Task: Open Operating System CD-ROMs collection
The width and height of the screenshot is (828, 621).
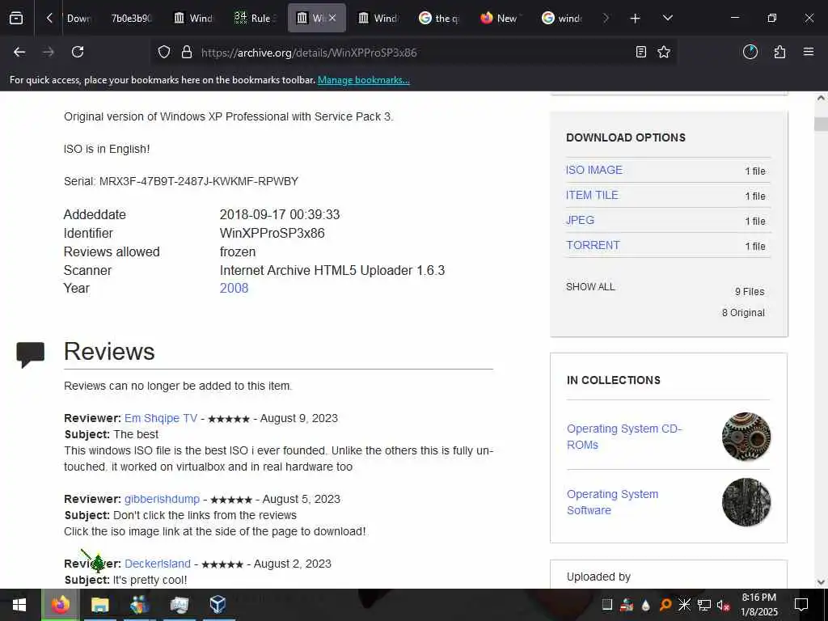Action: [624, 437]
